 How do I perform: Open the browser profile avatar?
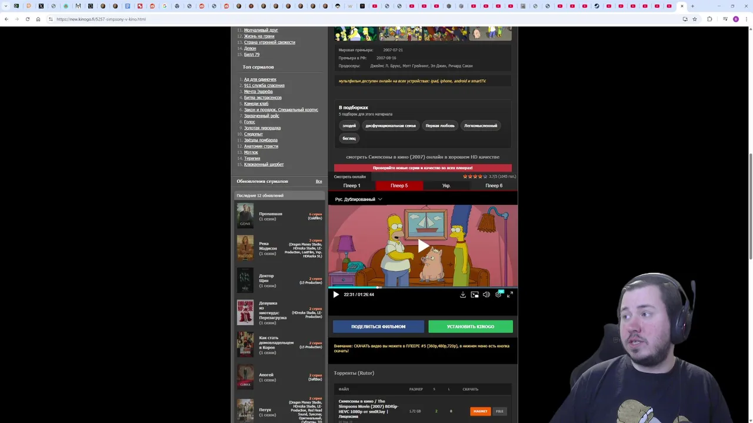coord(736,19)
